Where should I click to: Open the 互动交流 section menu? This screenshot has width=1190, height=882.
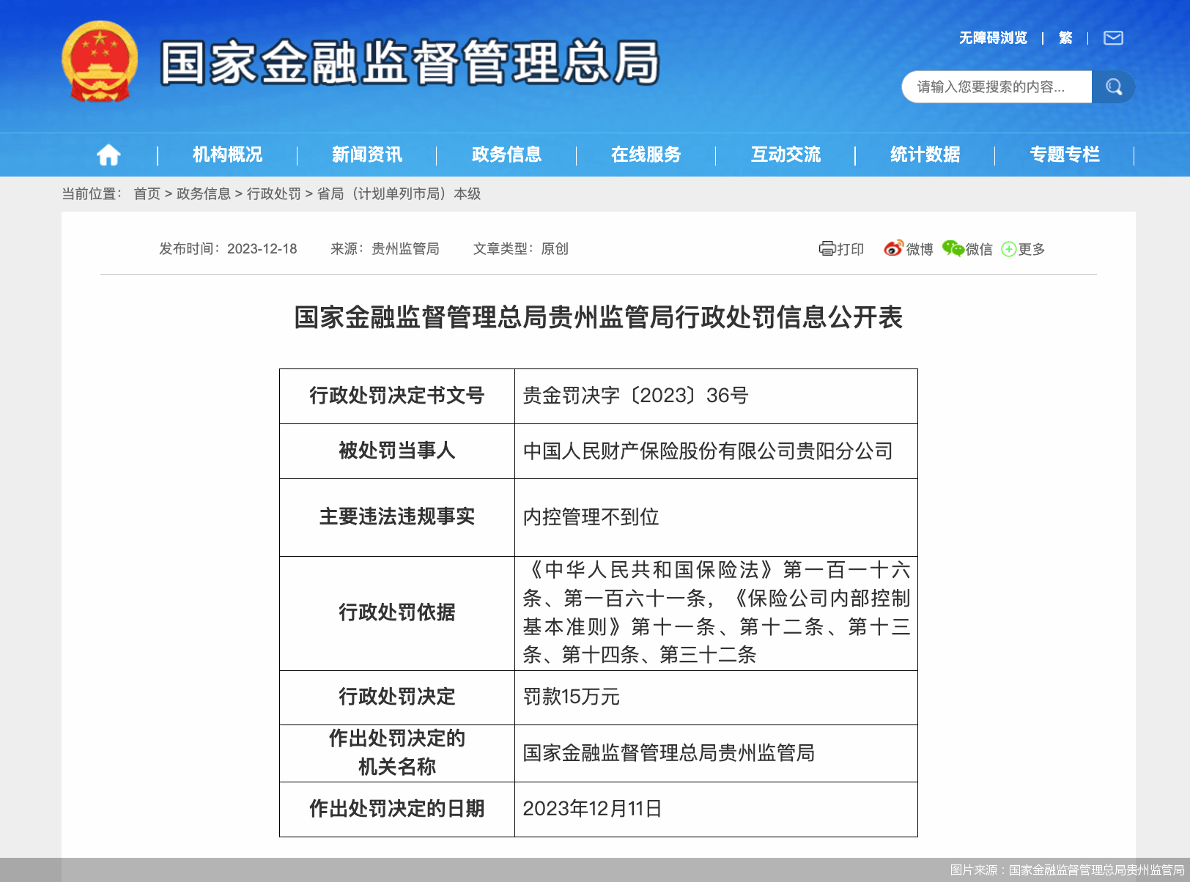(785, 155)
